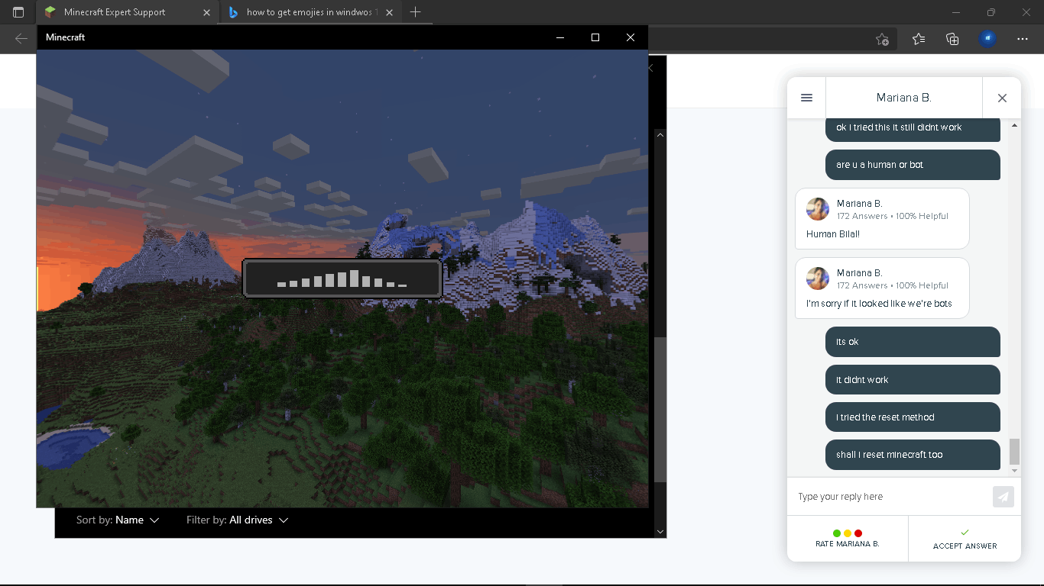Add this page to favorites
This screenshot has height=586, width=1044.
882,39
